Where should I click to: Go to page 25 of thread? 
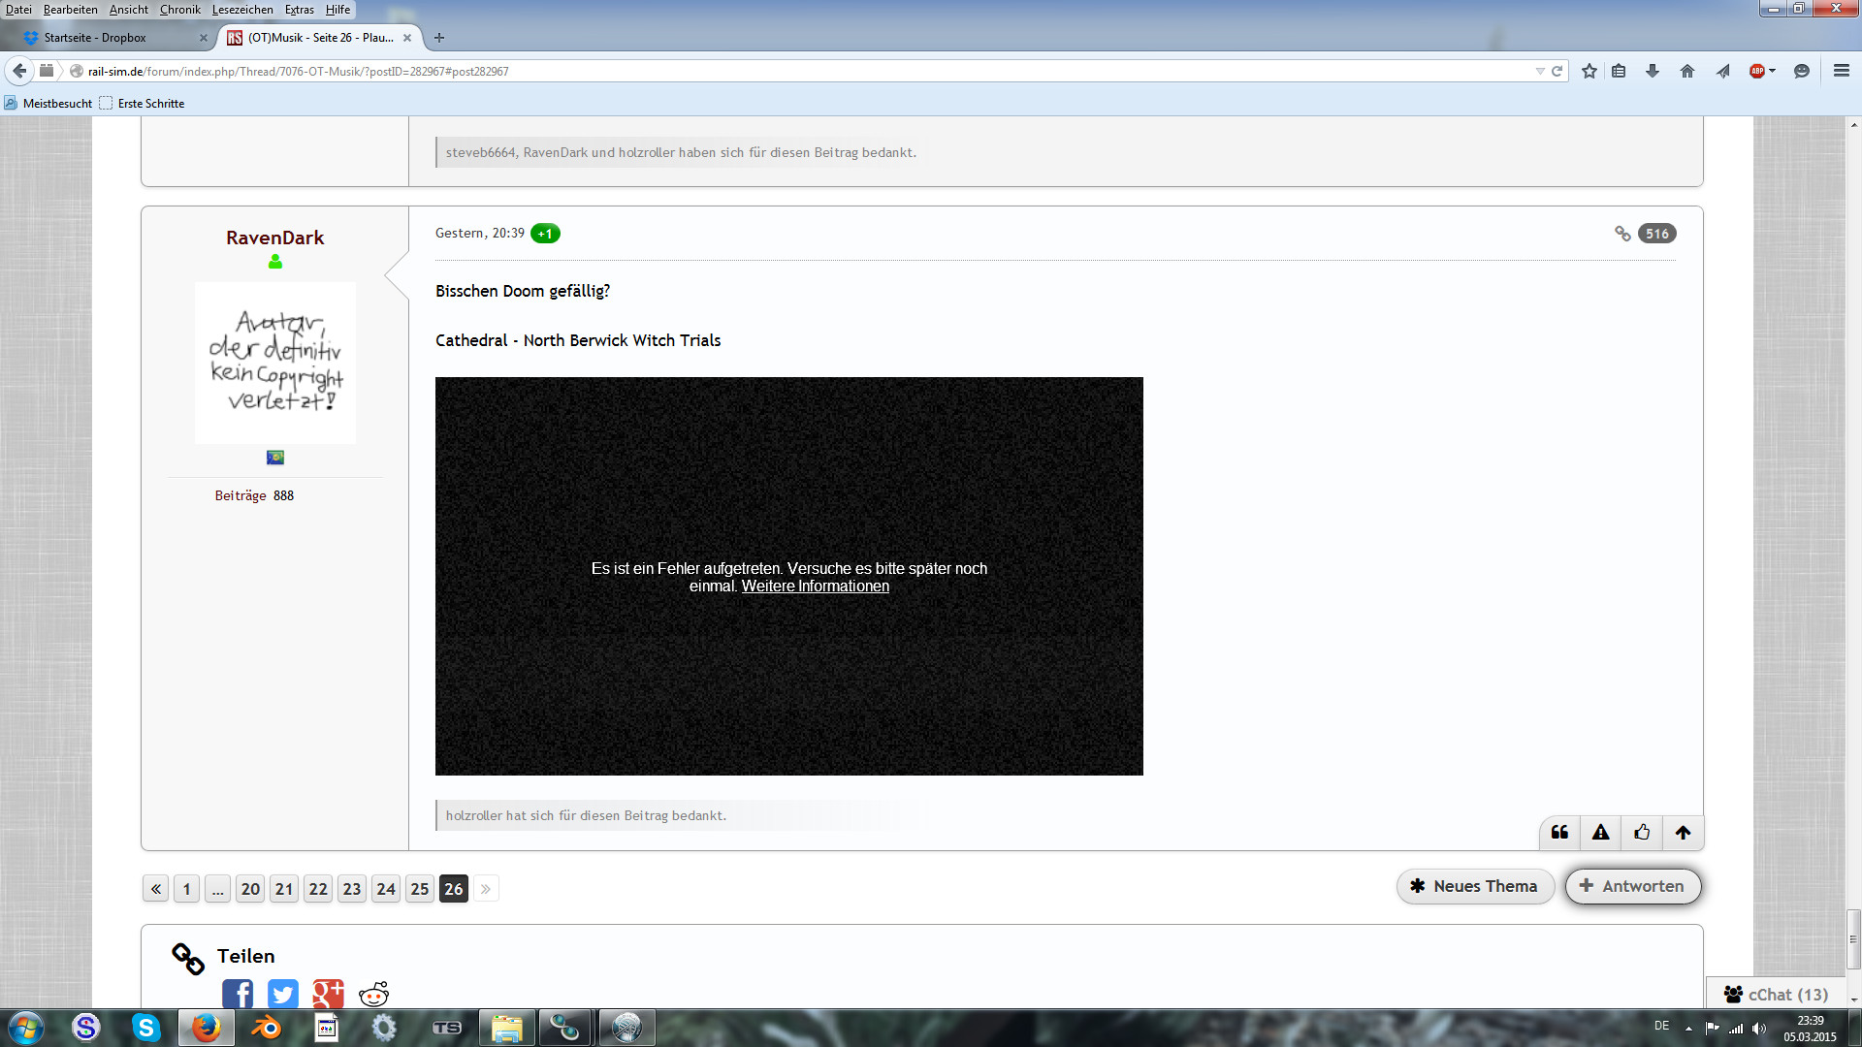pos(419,889)
